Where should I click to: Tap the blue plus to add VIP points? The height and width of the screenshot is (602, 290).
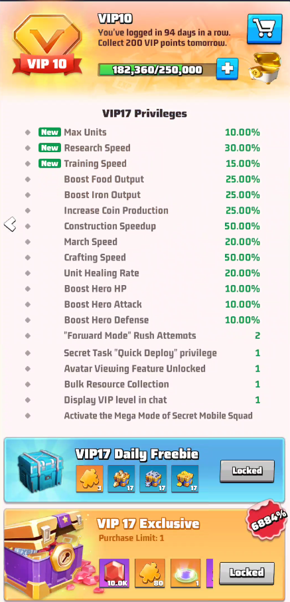[227, 69]
